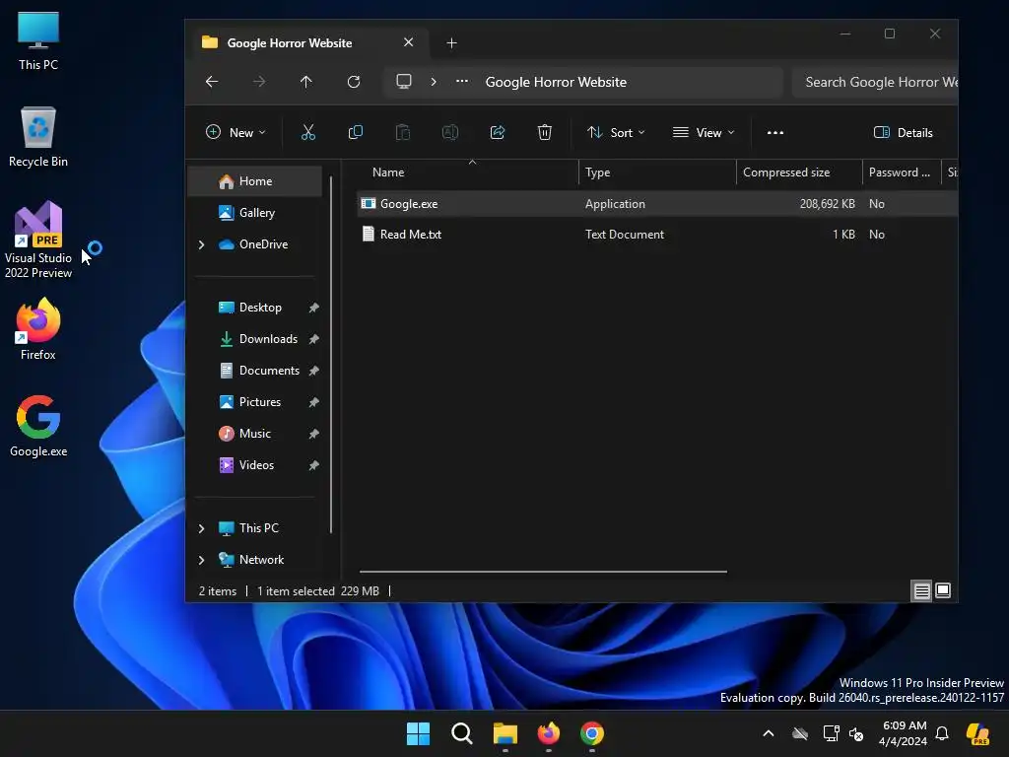Expand OneDrive in navigation pane

[201, 244]
